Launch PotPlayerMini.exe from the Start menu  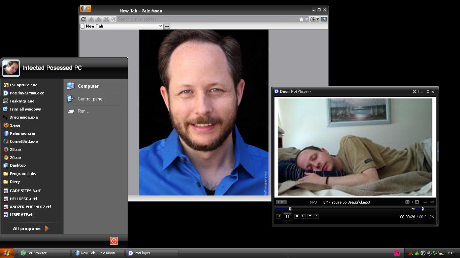[32, 93]
